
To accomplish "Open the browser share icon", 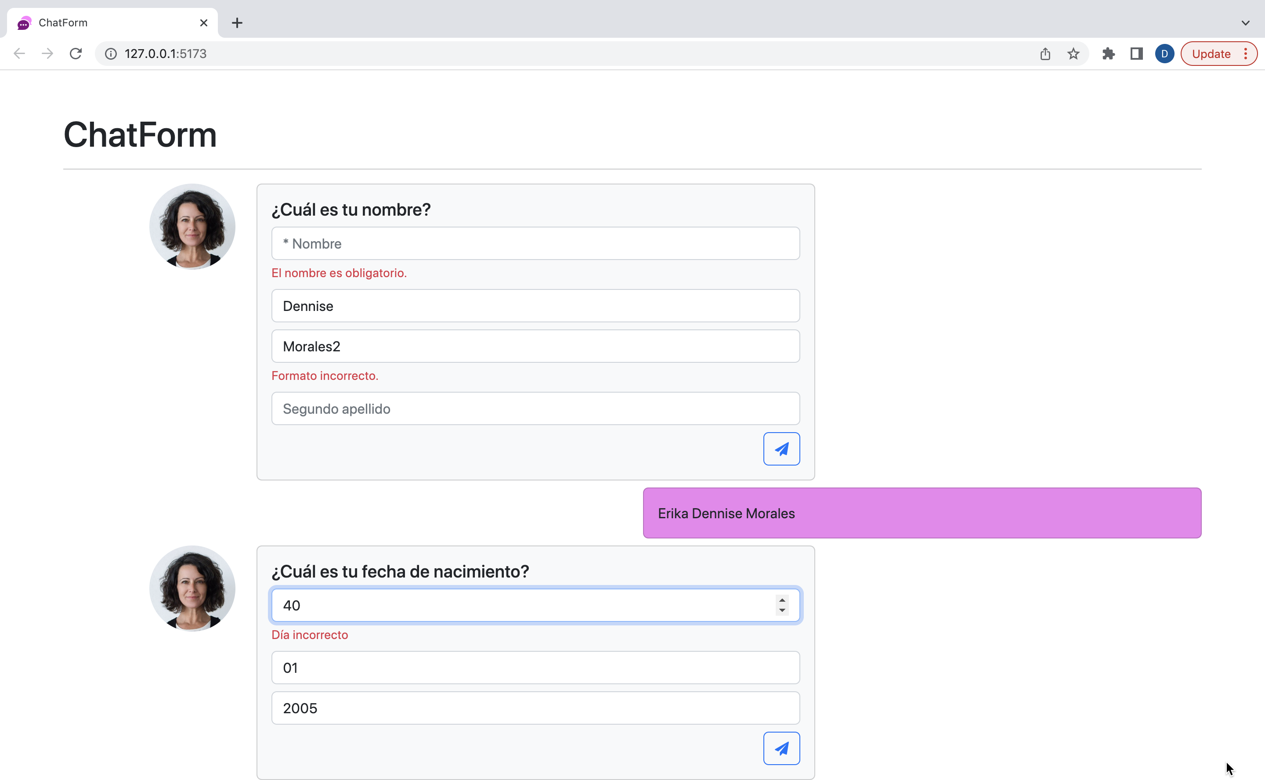I will 1045,53.
